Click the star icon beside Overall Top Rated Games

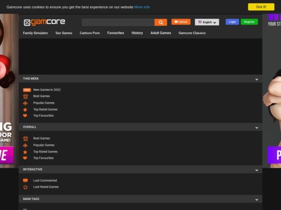pyautogui.click(x=25, y=152)
